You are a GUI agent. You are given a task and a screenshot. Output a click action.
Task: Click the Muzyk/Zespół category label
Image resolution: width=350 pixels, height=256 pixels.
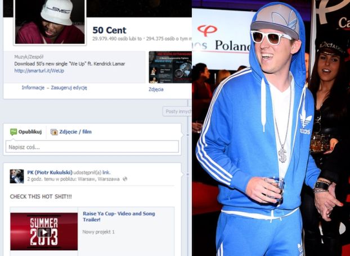coord(29,57)
